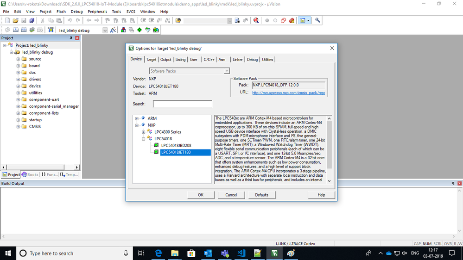Image resolution: width=463 pixels, height=260 pixels.
Task: Open the Peripherals menu
Action: (97, 12)
